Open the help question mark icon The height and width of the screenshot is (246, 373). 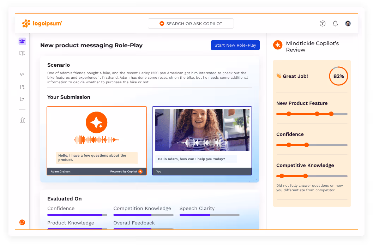click(x=322, y=23)
